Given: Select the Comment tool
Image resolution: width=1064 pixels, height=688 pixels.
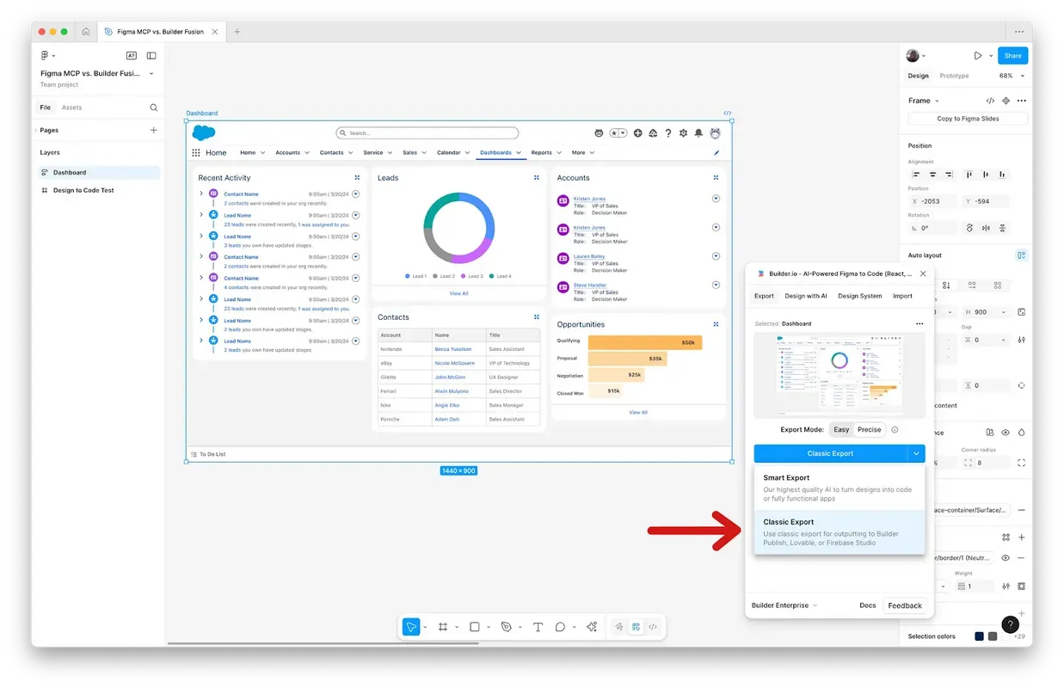Looking at the screenshot, I should (x=560, y=627).
